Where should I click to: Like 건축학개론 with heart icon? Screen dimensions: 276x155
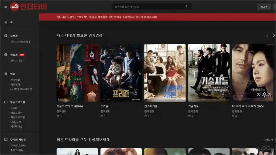(145, 116)
